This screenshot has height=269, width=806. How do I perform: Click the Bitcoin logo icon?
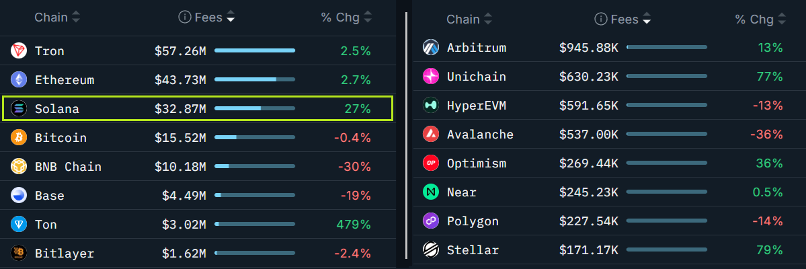[19, 138]
